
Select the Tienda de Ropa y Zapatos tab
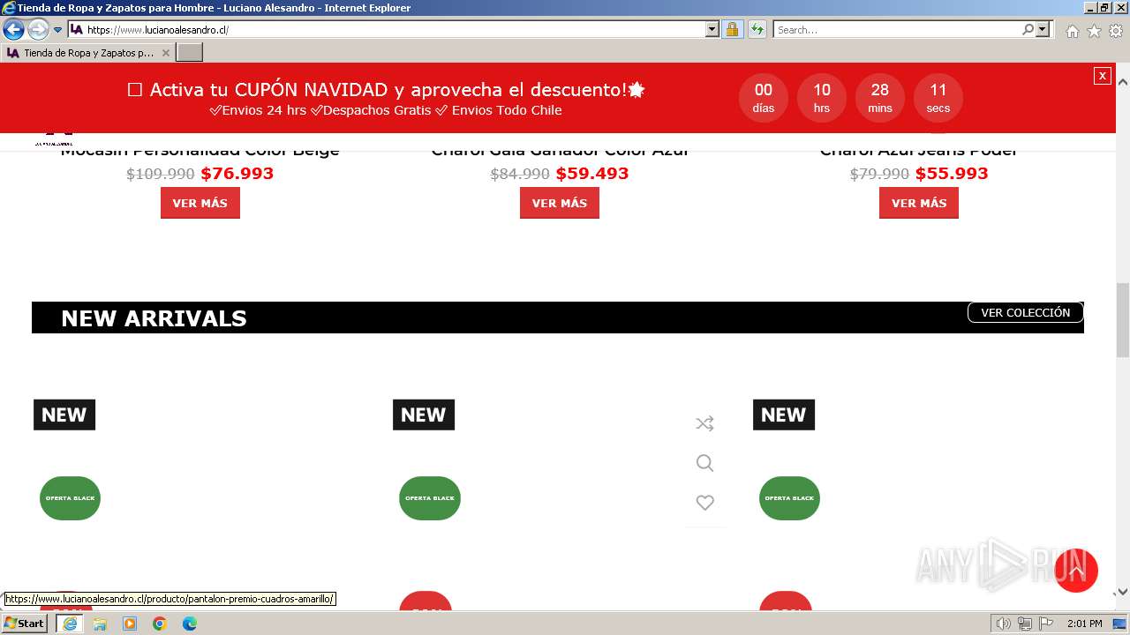87,53
